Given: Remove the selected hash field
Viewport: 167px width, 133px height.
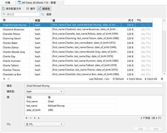Looking at the screenshot, I should [x=31, y=118].
